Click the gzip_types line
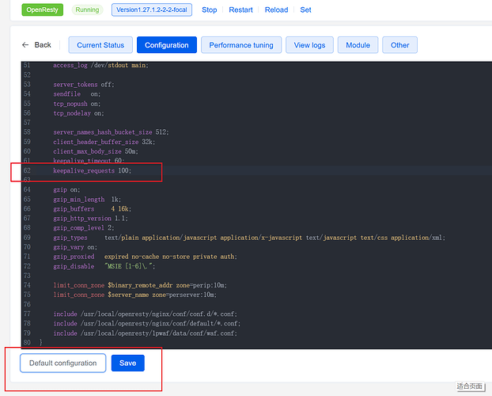 pyautogui.click(x=249, y=238)
